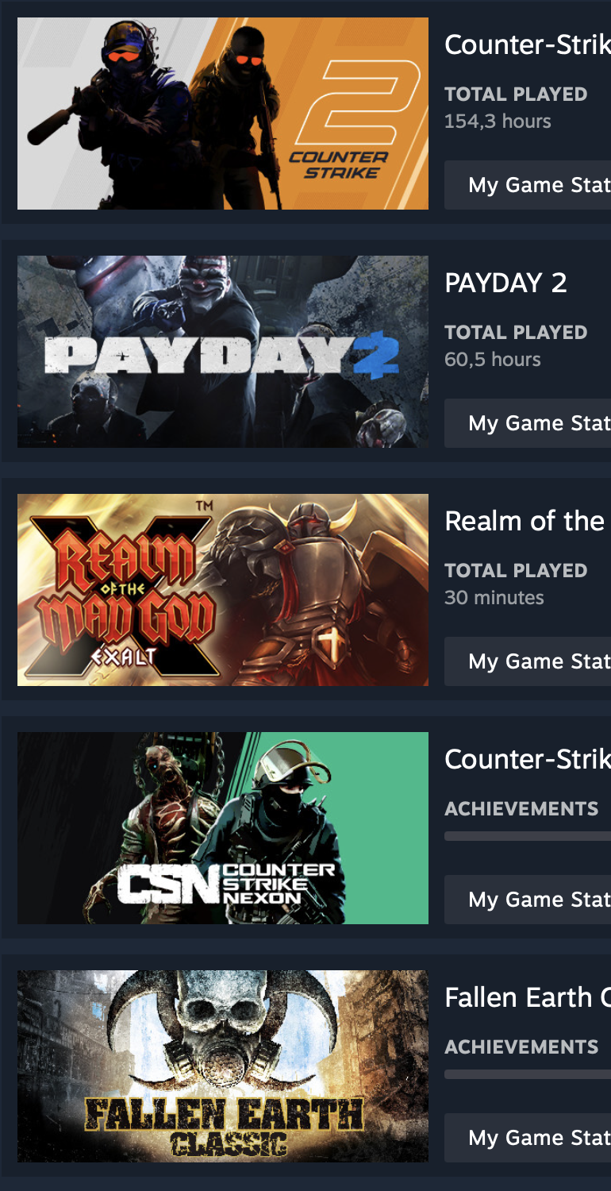Open the Counter-Strike Nexon banner image
Screen dimensions: 611x1191
(x=223, y=828)
